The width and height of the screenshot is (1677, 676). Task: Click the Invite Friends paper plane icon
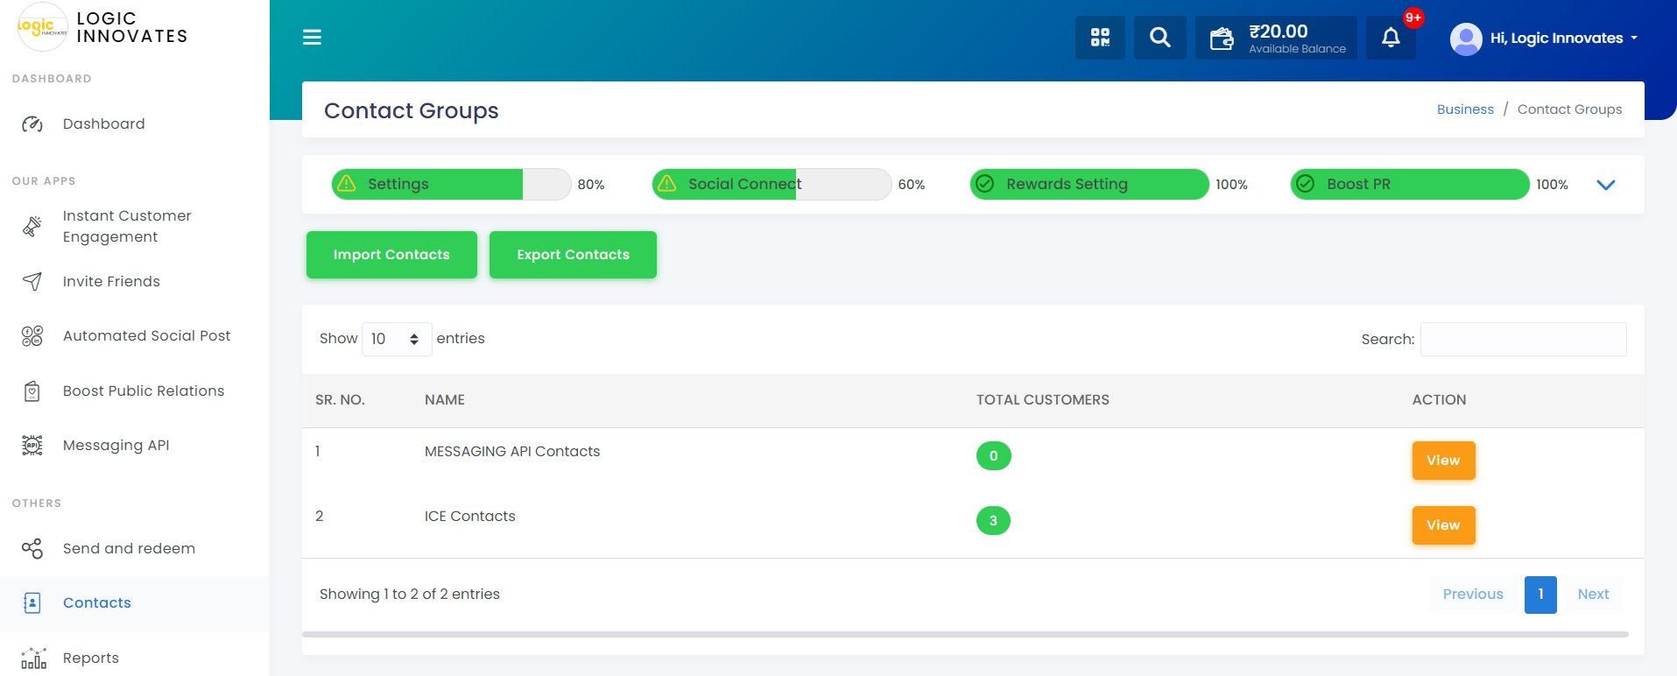pyautogui.click(x=32, y=281)
